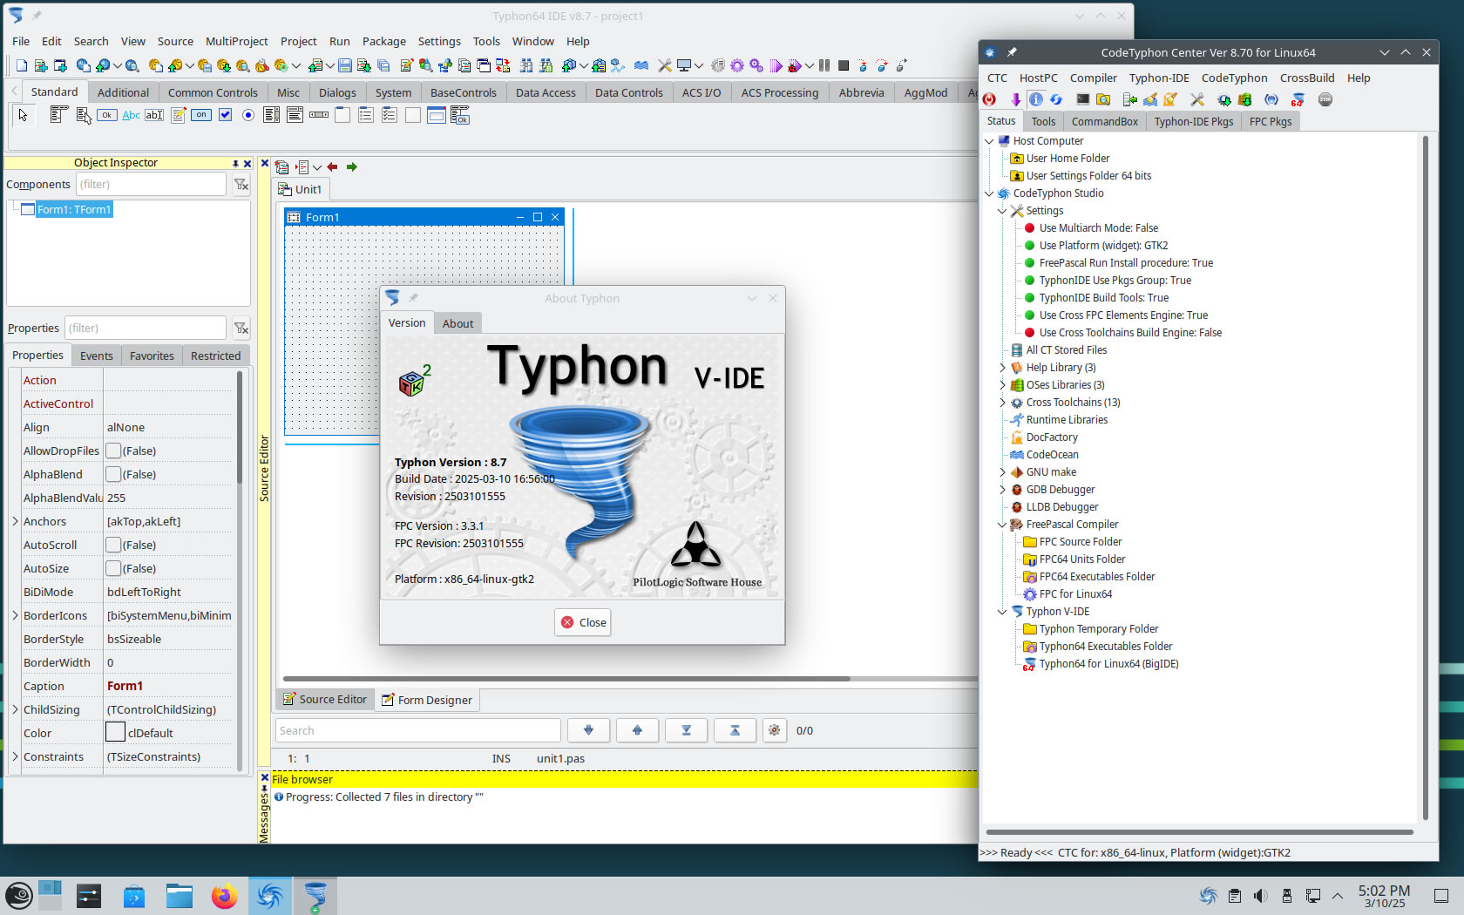Image resolution: width=1464 pixels, height=915 pixels.
Task: Switch to the Events tab in Object Inspector
Action: tap(97, 356)
